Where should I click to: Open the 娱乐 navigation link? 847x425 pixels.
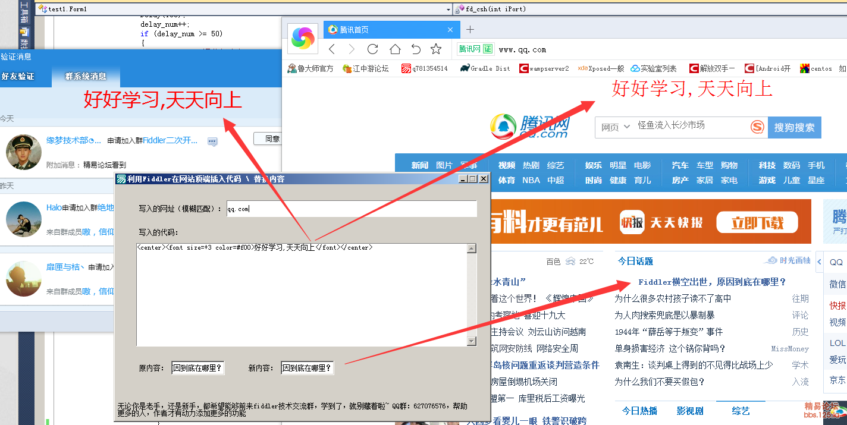594,165
